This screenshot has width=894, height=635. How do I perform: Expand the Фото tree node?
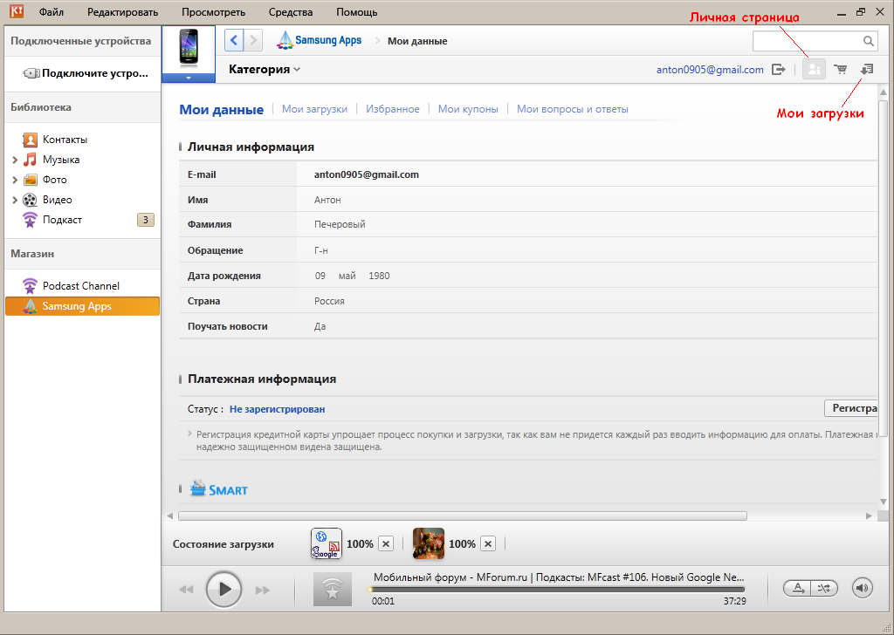(x=15, y=180)
